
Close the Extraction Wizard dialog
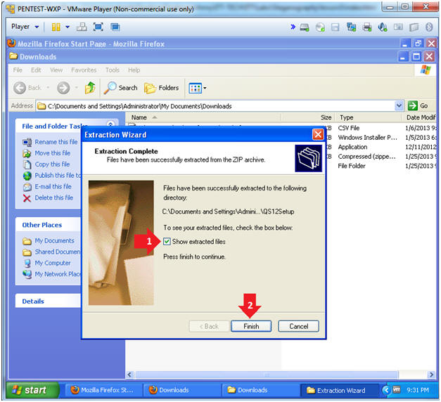[x=318, y=135]
